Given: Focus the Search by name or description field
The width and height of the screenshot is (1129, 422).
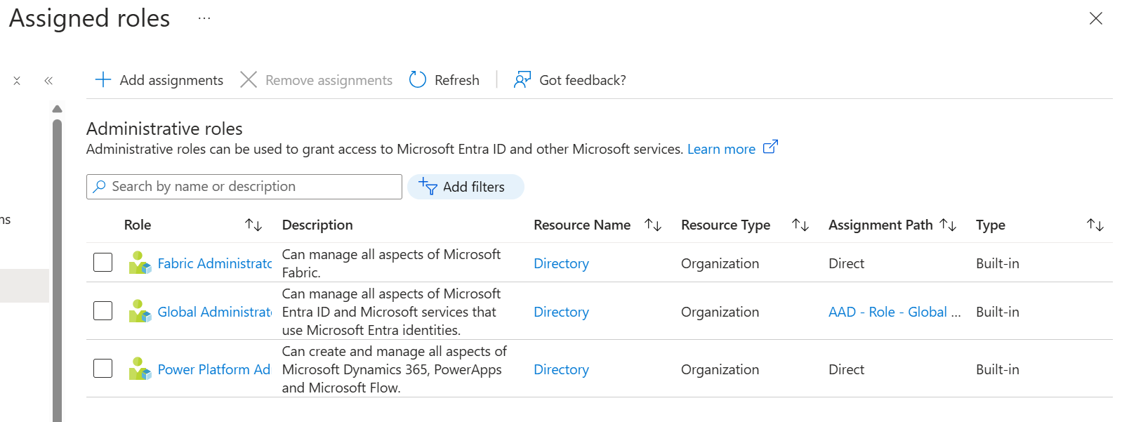Looking at the screenshot, I should pyautogui.click(x=244, y=187).
